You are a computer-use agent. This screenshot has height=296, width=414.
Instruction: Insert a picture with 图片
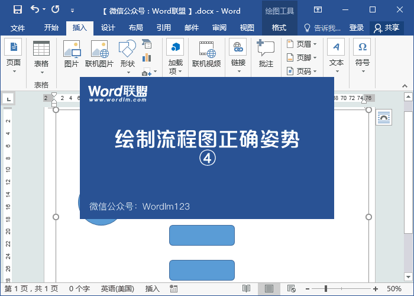coord(72,53)
